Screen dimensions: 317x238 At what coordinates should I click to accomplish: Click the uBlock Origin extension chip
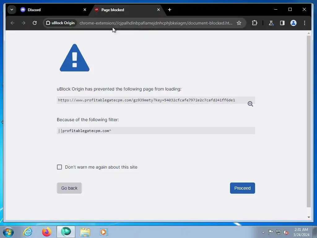60,23
